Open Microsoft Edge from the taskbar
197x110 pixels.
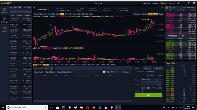(100, 108)
